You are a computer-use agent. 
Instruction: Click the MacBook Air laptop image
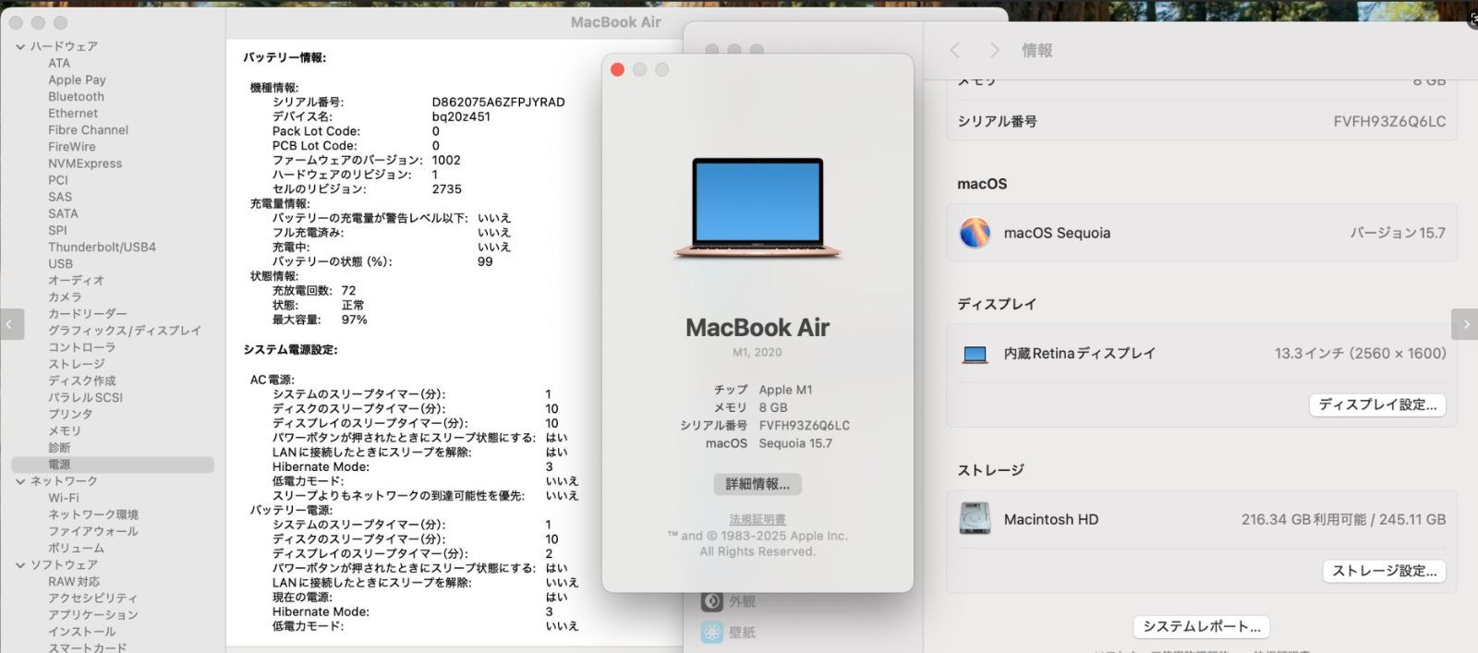pyautogui.click(x=757, y=208)
